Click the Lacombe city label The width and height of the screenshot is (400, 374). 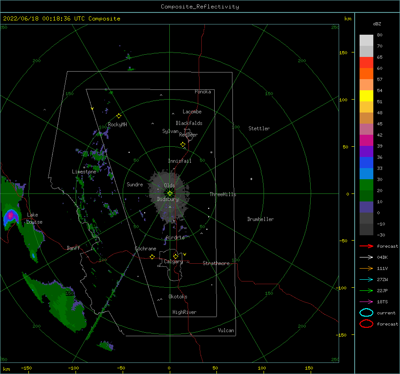[192, 112]
